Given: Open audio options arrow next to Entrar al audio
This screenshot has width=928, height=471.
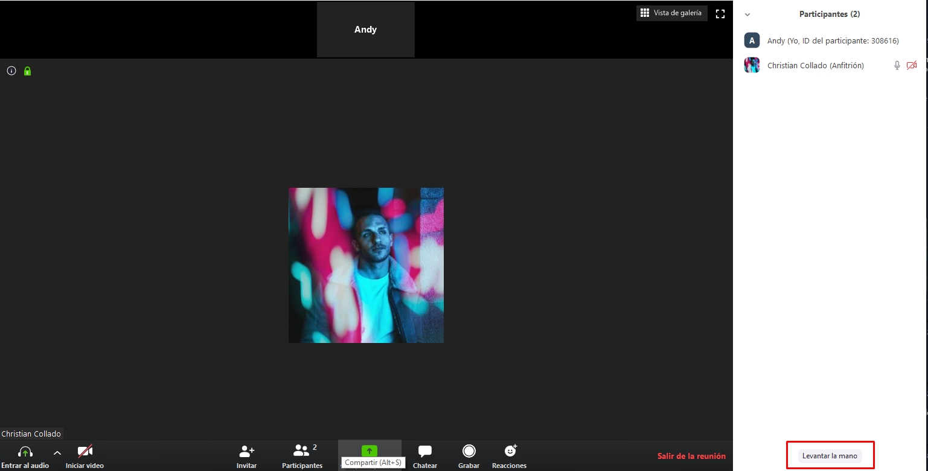Looking at the screenshot, I should pyautogui.click(x=57, y=452).
